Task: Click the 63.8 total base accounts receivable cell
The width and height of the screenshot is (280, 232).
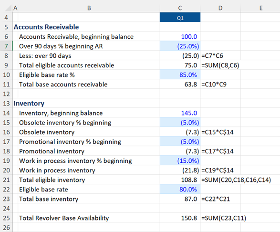Action: (180, 84)
